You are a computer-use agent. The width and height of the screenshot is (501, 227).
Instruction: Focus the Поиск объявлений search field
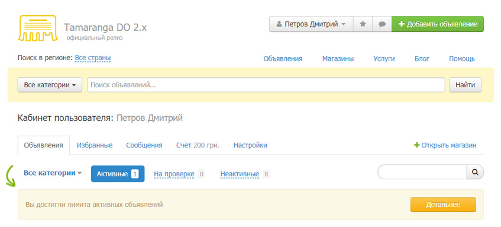coord(266,85)
